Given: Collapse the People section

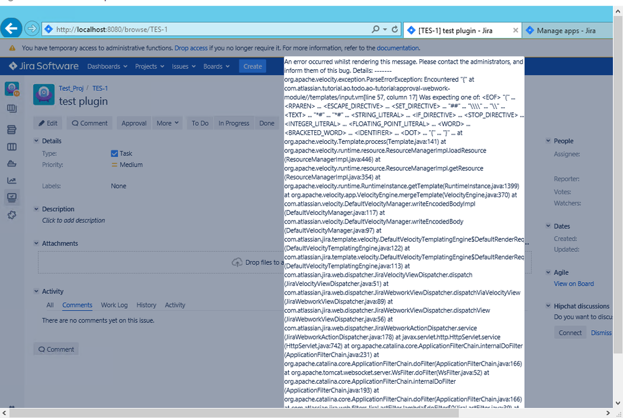Looking at the screenshot, I should tap(548, 141).
